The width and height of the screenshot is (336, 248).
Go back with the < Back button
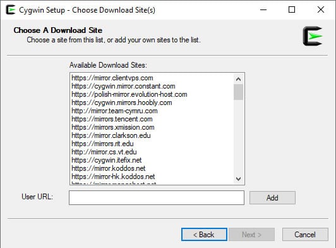tap(204, 235)
